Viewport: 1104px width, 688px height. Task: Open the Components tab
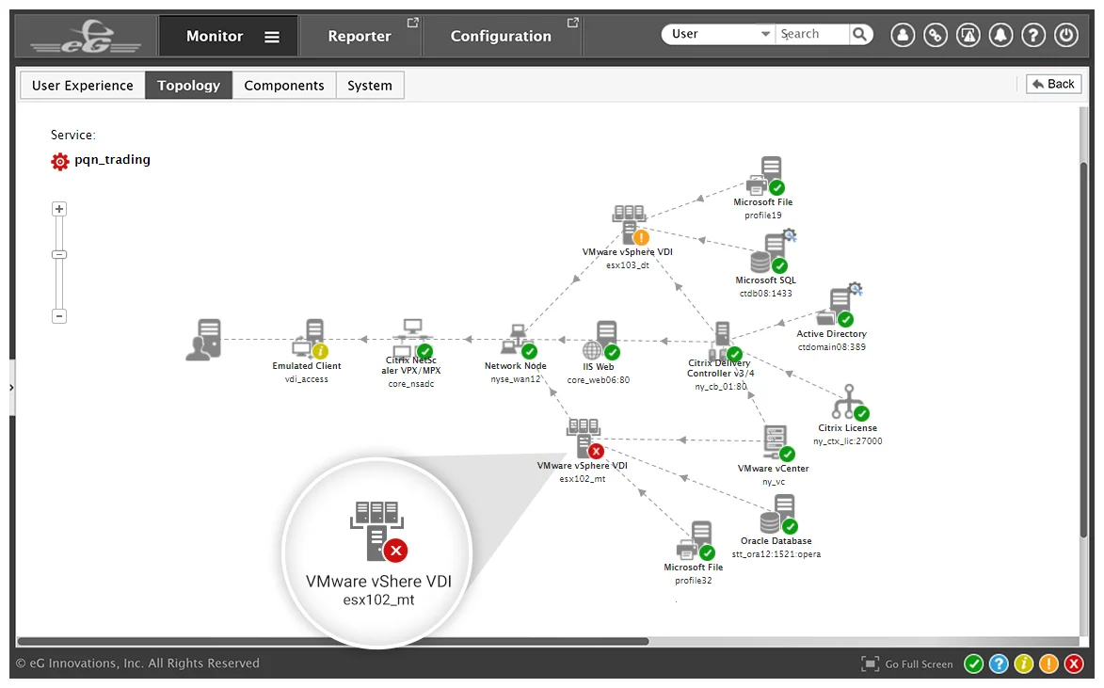pos(283,86)
